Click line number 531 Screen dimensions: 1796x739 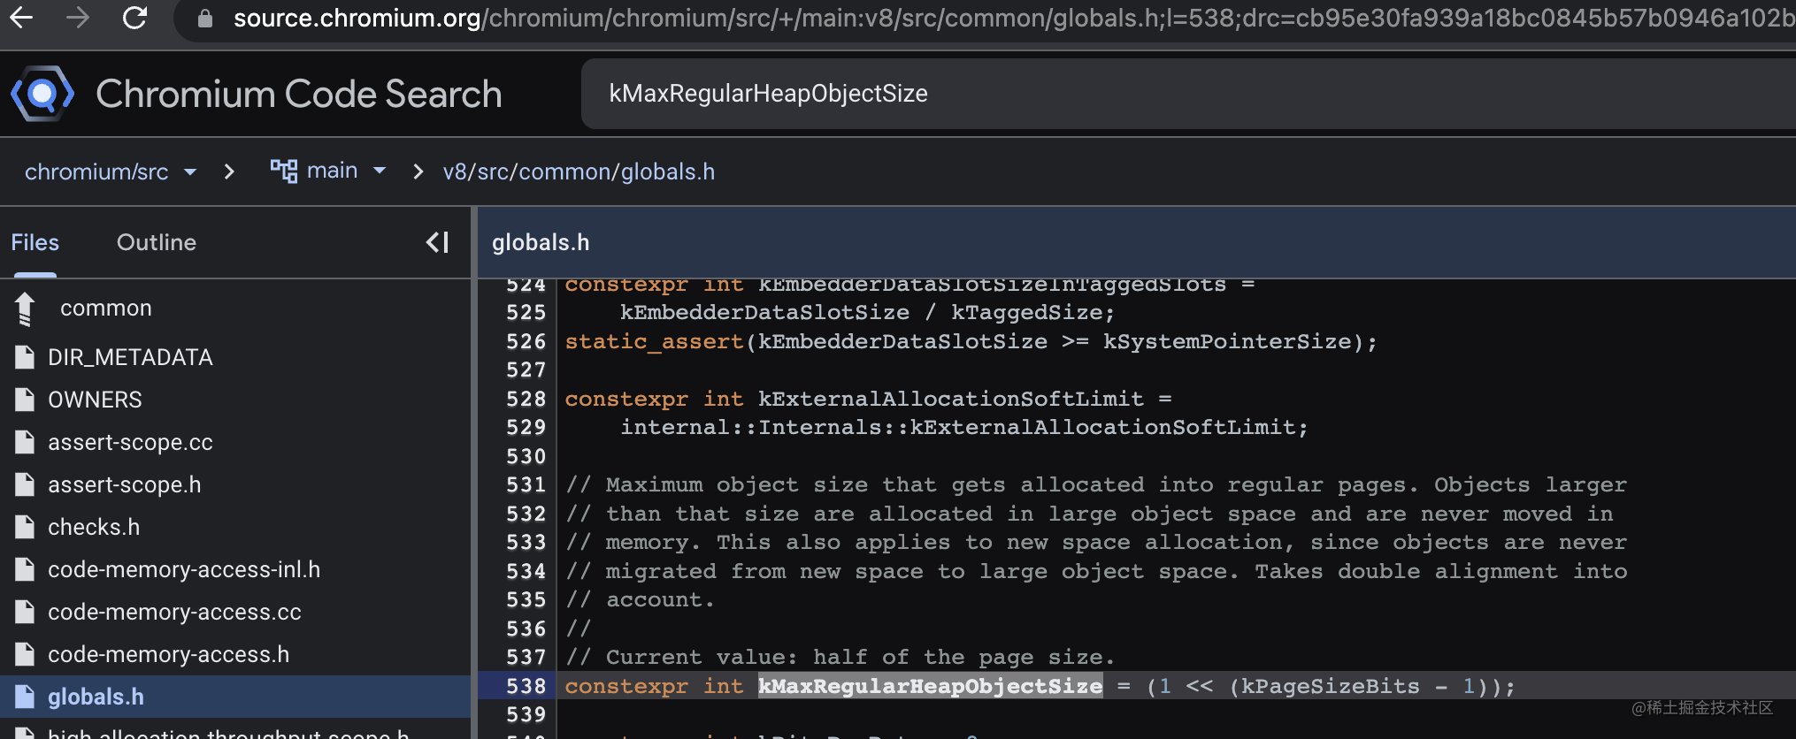526,484
